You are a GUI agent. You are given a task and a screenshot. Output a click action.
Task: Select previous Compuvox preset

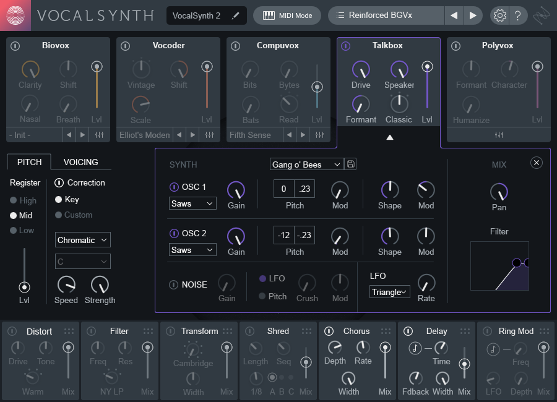click(x=289, y=135)
